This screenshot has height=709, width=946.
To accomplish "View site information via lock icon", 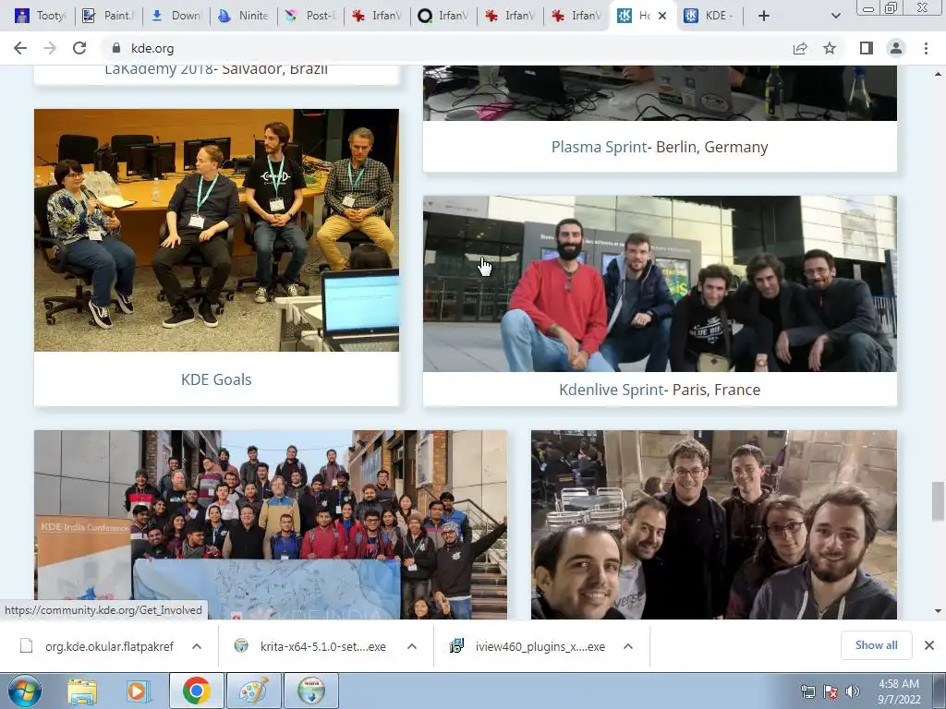I will click(x=117, y=48).
